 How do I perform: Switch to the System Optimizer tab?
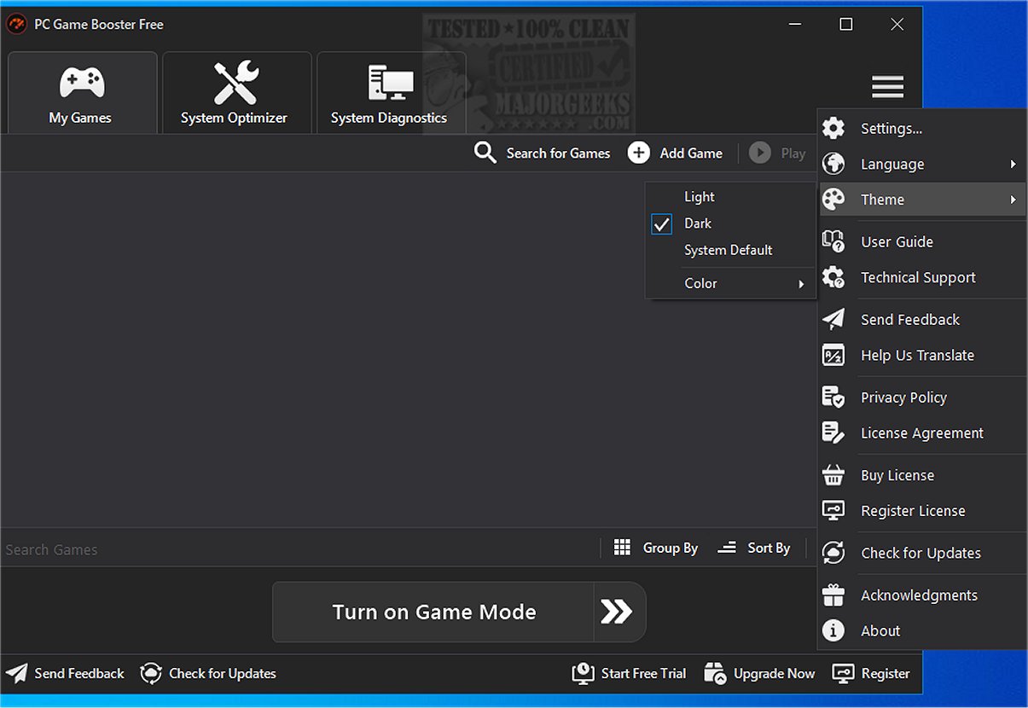tap(237, 93)
